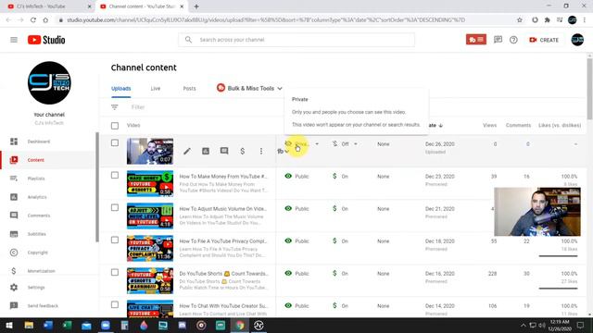Open the account avatar in header
The image size is (593, 333).
[x=577, y=40]
